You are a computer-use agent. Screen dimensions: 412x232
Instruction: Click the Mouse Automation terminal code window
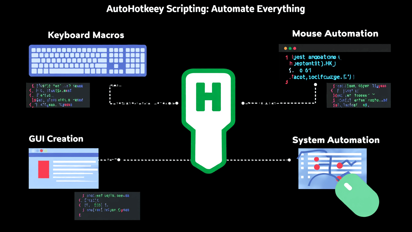(335, 64)
